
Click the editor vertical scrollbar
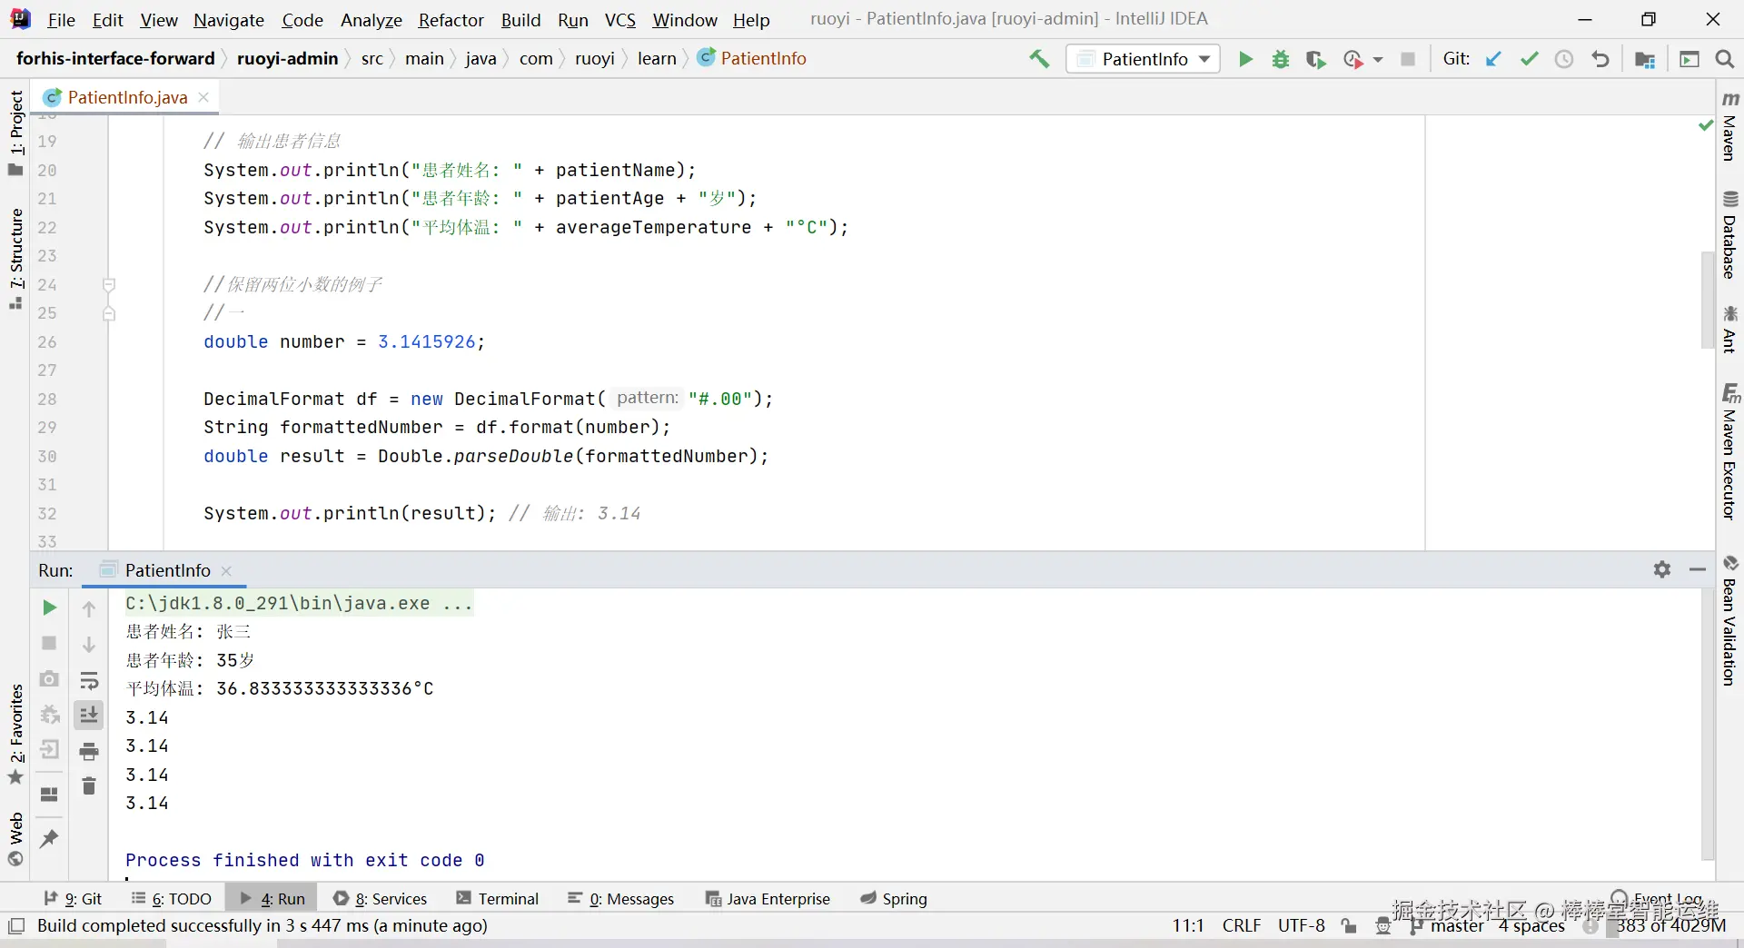click(x=1708, y=300)
